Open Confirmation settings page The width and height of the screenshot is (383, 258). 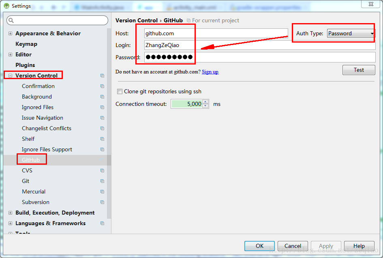pyautogui.click(x=38, y=86)
